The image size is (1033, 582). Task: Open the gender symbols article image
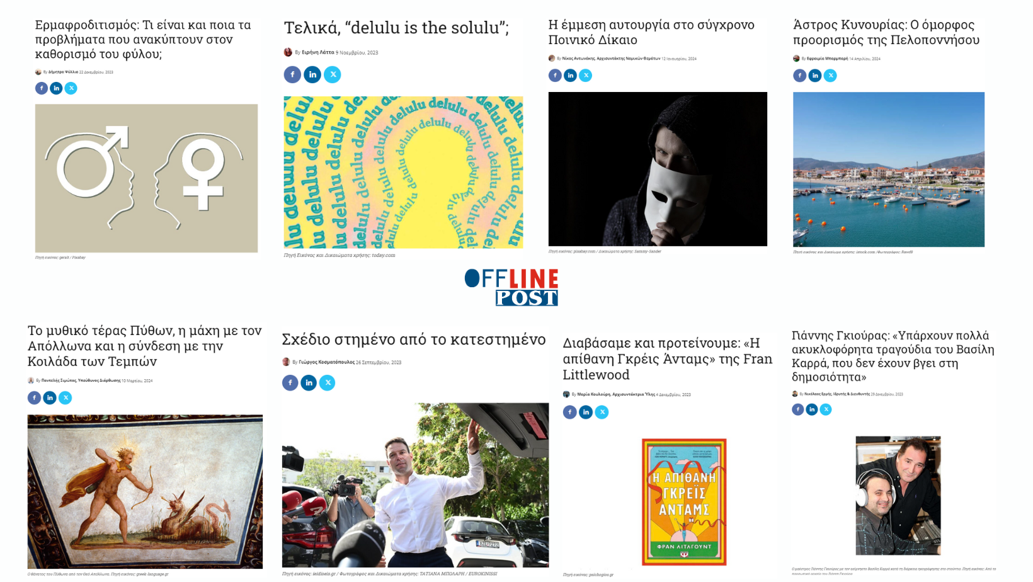pos(146,178)
